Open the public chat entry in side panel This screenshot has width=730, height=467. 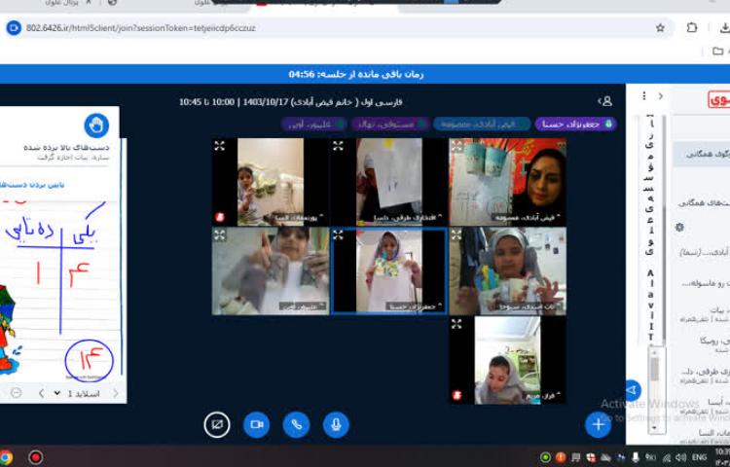click(701, 154)
